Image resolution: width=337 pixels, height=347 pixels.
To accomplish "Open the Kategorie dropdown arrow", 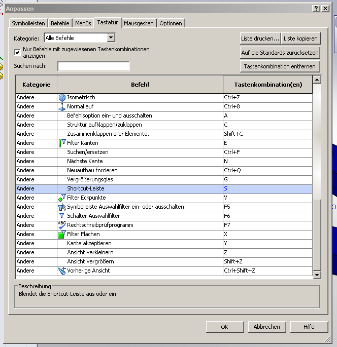I will pos(111,37).
